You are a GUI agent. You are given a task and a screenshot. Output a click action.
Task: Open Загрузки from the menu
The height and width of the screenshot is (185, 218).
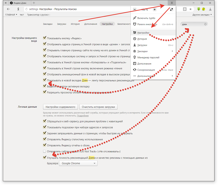pyautogui.click(x=153, y=45)
